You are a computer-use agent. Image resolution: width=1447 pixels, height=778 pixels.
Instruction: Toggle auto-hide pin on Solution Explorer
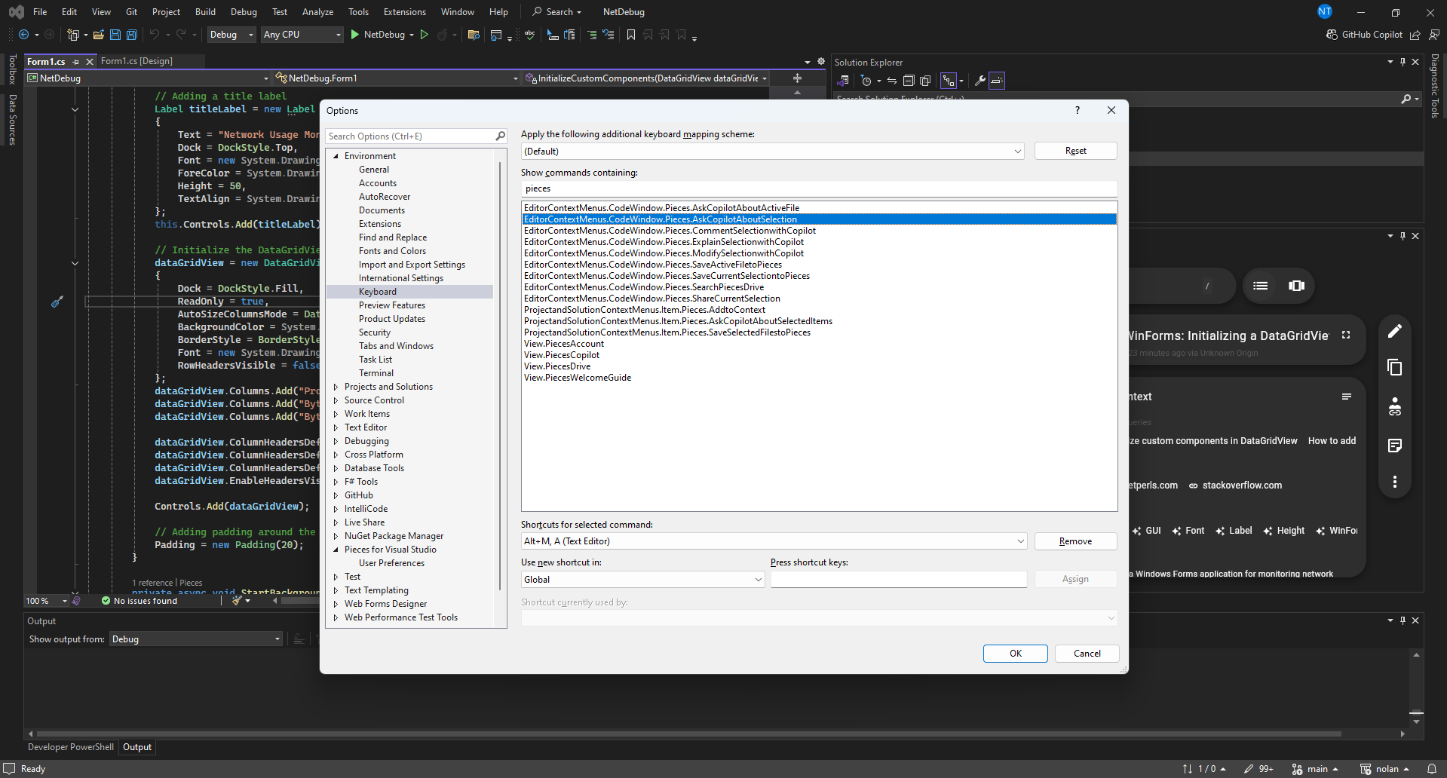coord(1403,62)
